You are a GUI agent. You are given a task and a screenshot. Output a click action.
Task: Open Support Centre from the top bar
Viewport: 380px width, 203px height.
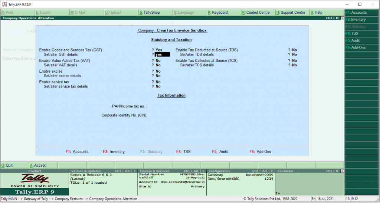pyautogui.click(x=293, y=12)
